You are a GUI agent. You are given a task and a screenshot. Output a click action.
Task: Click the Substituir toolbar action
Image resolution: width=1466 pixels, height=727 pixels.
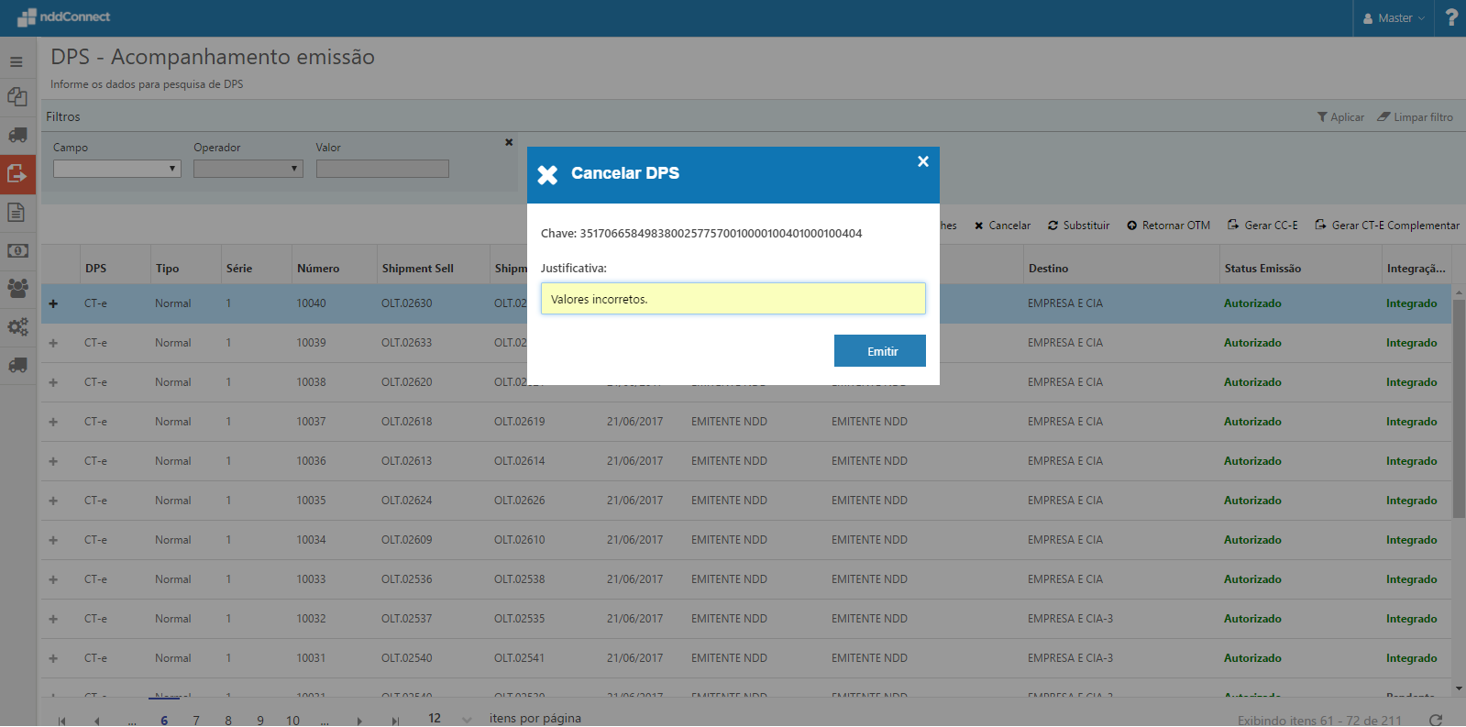[1078, 226]
